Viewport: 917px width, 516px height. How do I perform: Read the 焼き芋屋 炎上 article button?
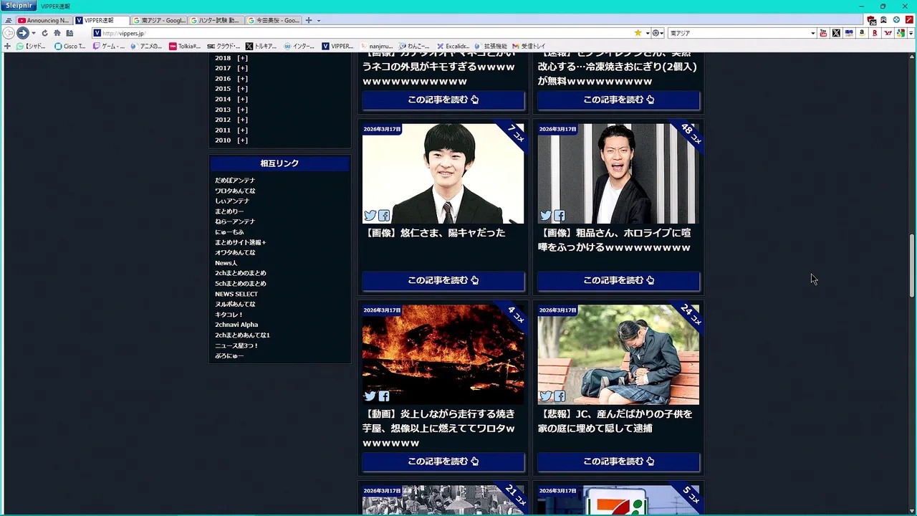click(443, 462)
